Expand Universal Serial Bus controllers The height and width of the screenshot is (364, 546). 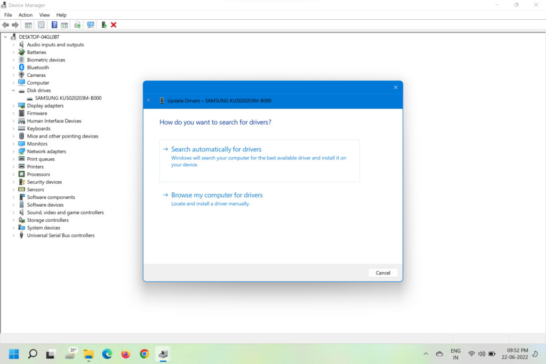tap(14, 235)
